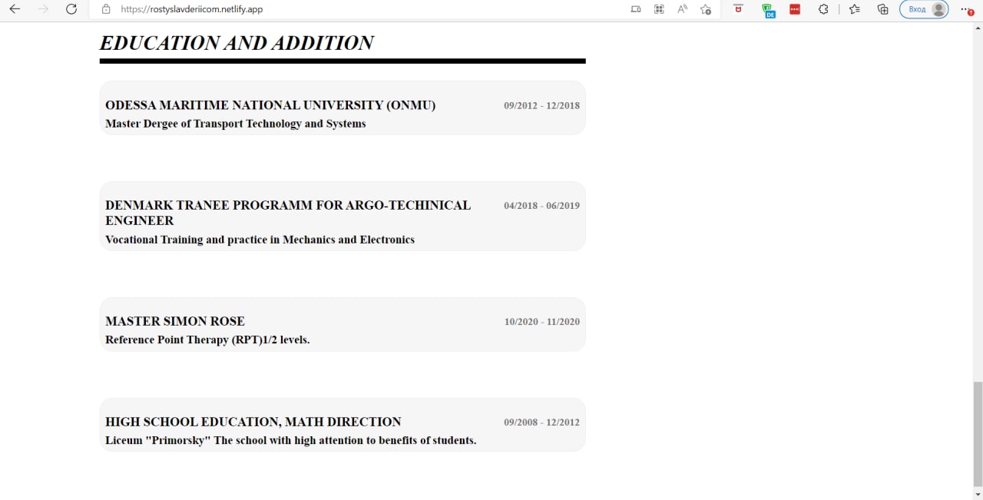Click Vocational Training and practice description
Viewport: 983px width, 500px height.
point(260,240)
